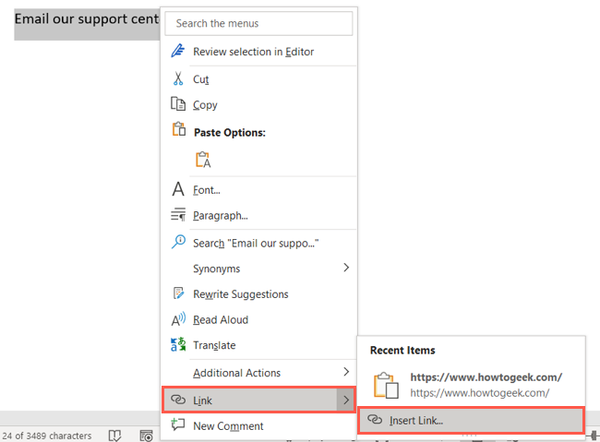Click the New Comment icon

178,426
